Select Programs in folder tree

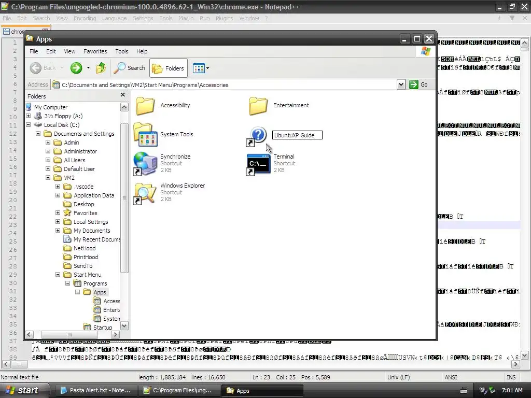[95, 283]
